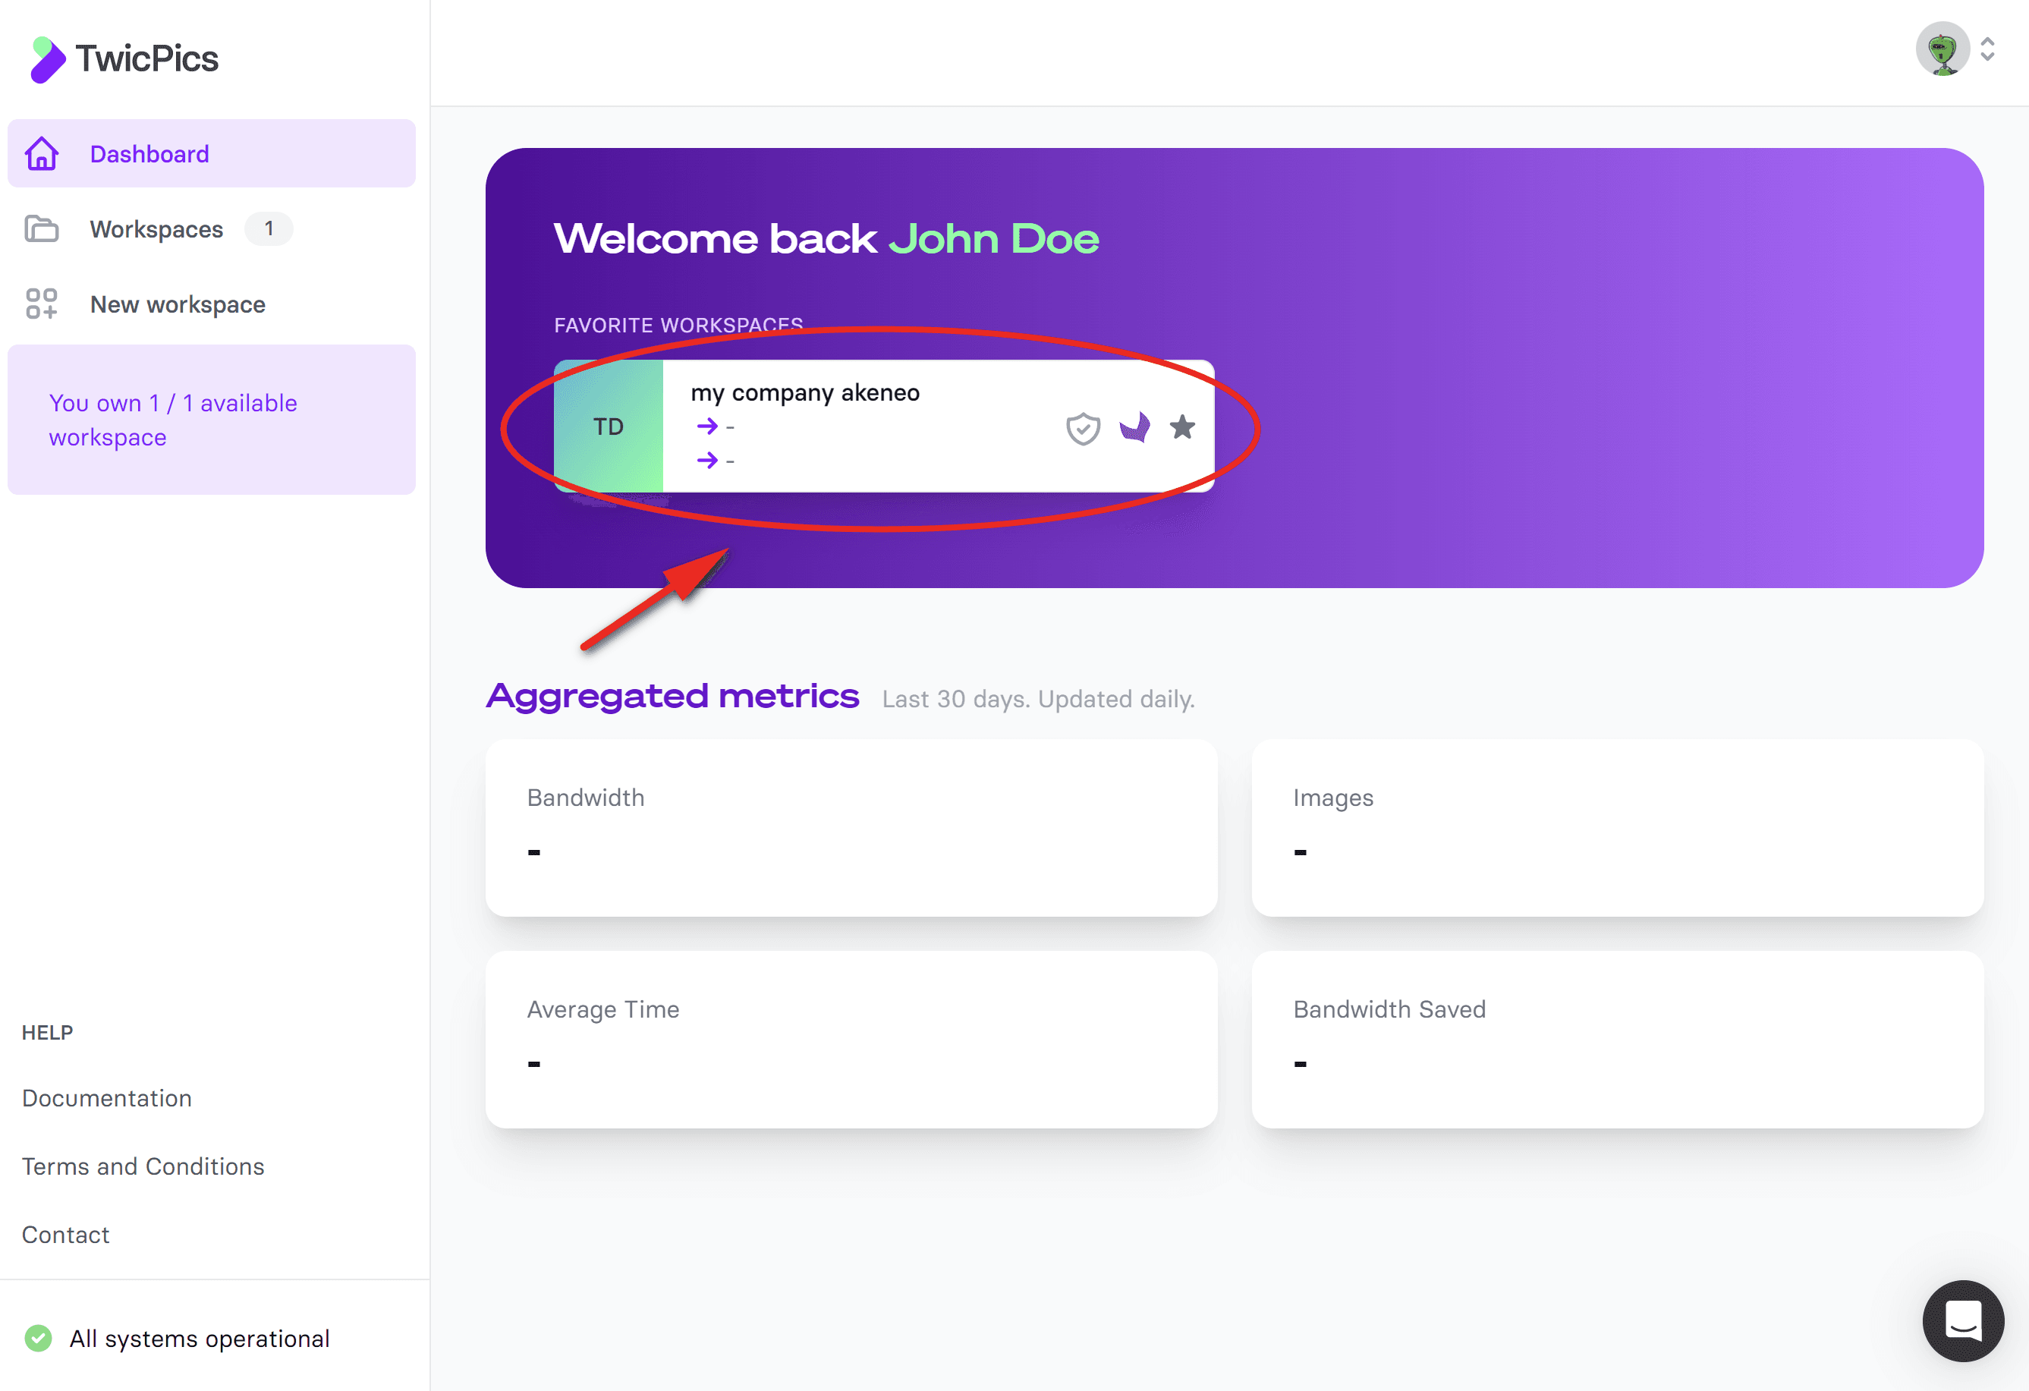
Task: Toggle the star rating on TD workspace
Action: point(1184,429)
